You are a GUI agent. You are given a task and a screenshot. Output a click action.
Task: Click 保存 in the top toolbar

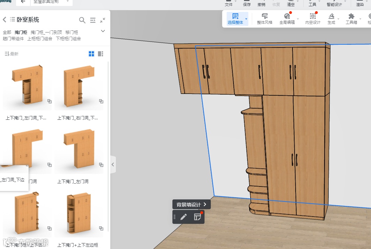(247, 4)
